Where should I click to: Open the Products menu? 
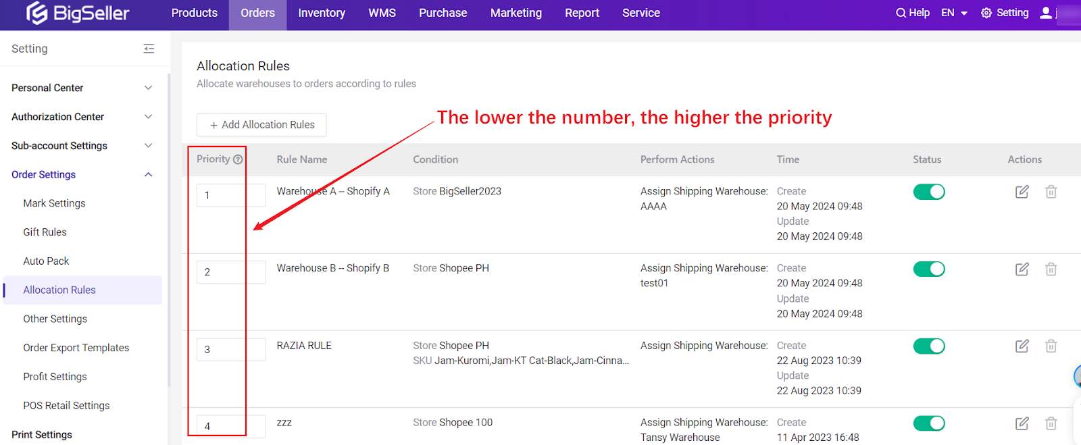tap(195, 13)
